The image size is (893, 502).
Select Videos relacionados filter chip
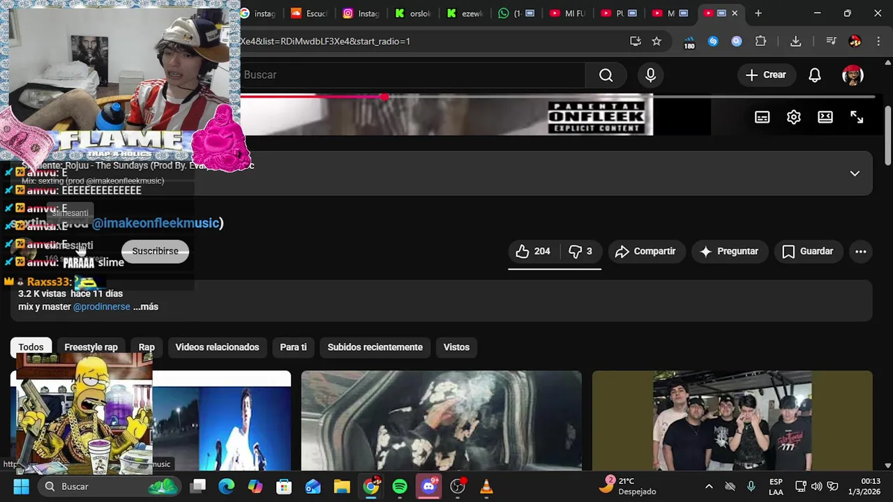(x=217, y=347)
